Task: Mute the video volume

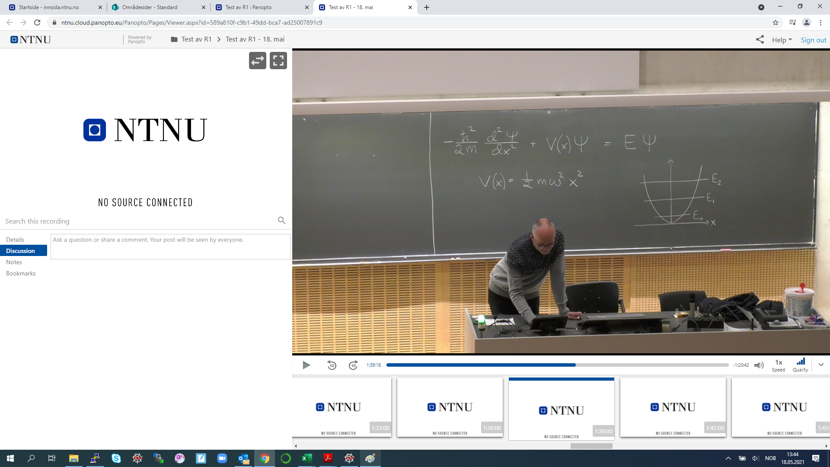Action: (x=759, y=365)
